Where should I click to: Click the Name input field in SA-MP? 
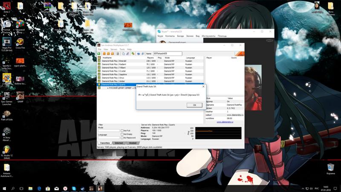(168, 54)
